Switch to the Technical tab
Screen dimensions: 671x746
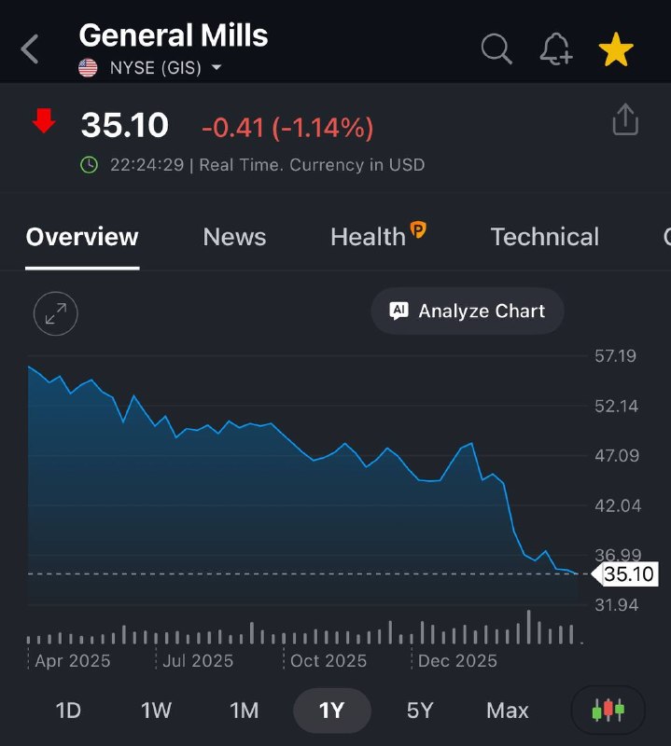pyautogui.click(x=545, y=237)
